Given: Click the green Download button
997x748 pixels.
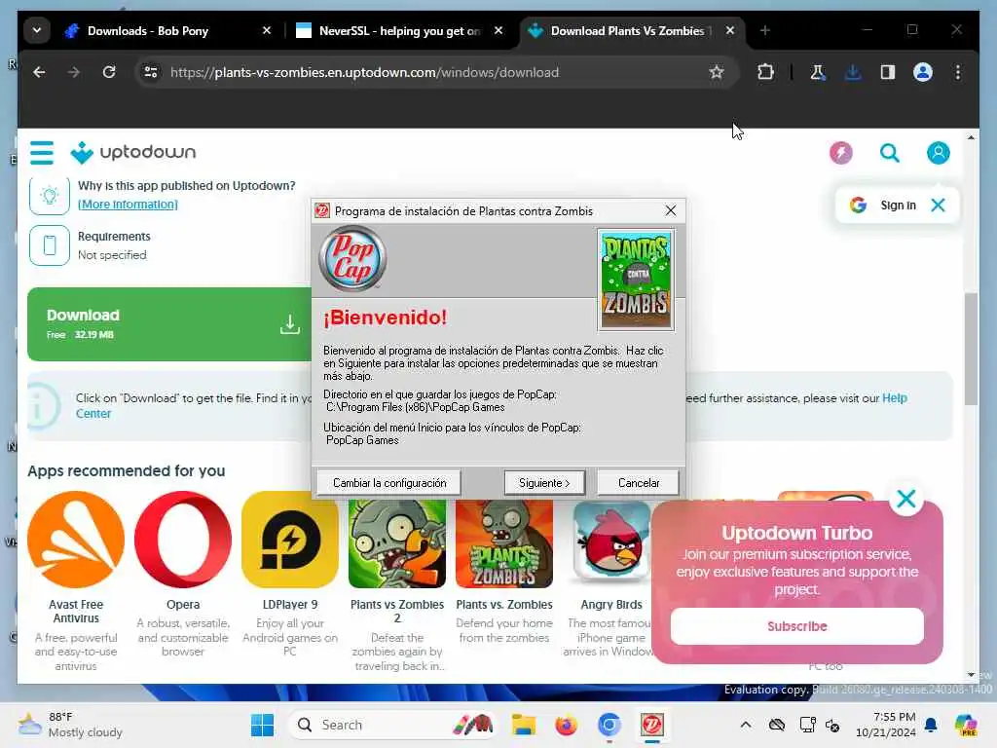Looking at the screenshot, I should tap(169, 324).
